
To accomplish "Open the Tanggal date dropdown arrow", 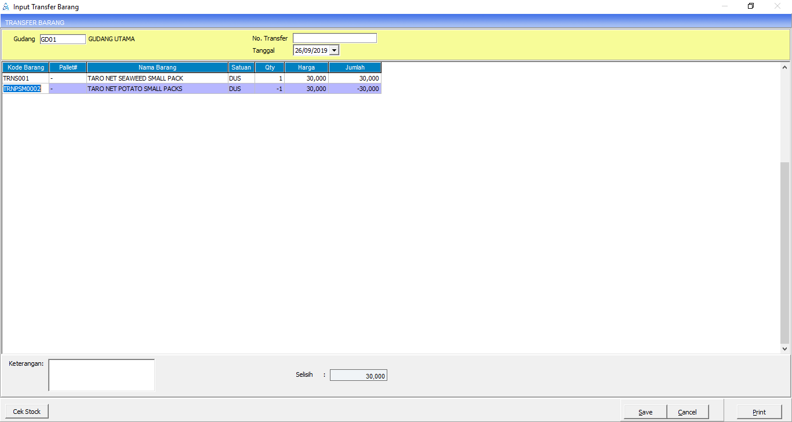I will [x=334, y=50].
